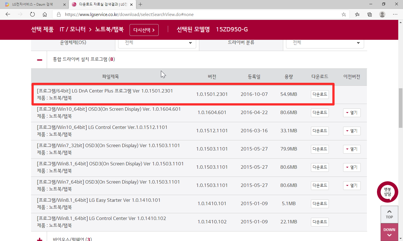Open previous versions for Win10_64bit OSD3
Viewport: 403px width, 241px height.
(352, 113)
